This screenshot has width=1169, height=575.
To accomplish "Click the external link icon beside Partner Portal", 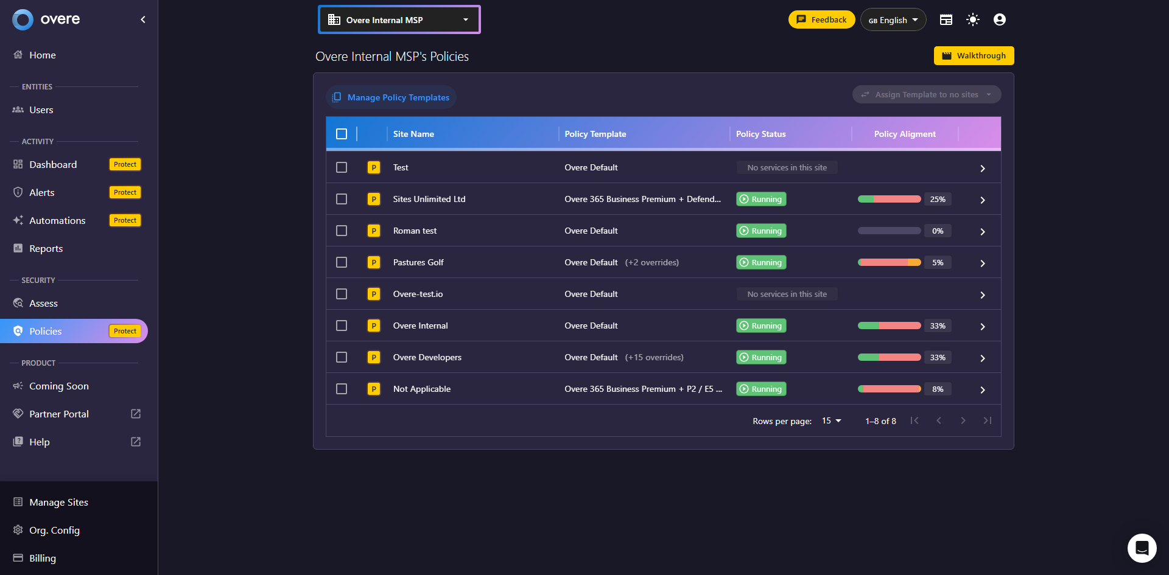I will pyautogui.click(x=136, y=414).
